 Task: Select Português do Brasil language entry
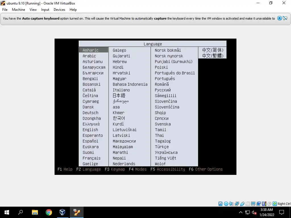pos(175,73)
